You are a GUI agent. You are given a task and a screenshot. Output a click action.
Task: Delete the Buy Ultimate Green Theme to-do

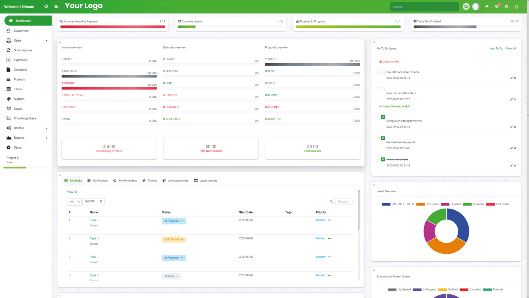[515, 78]
